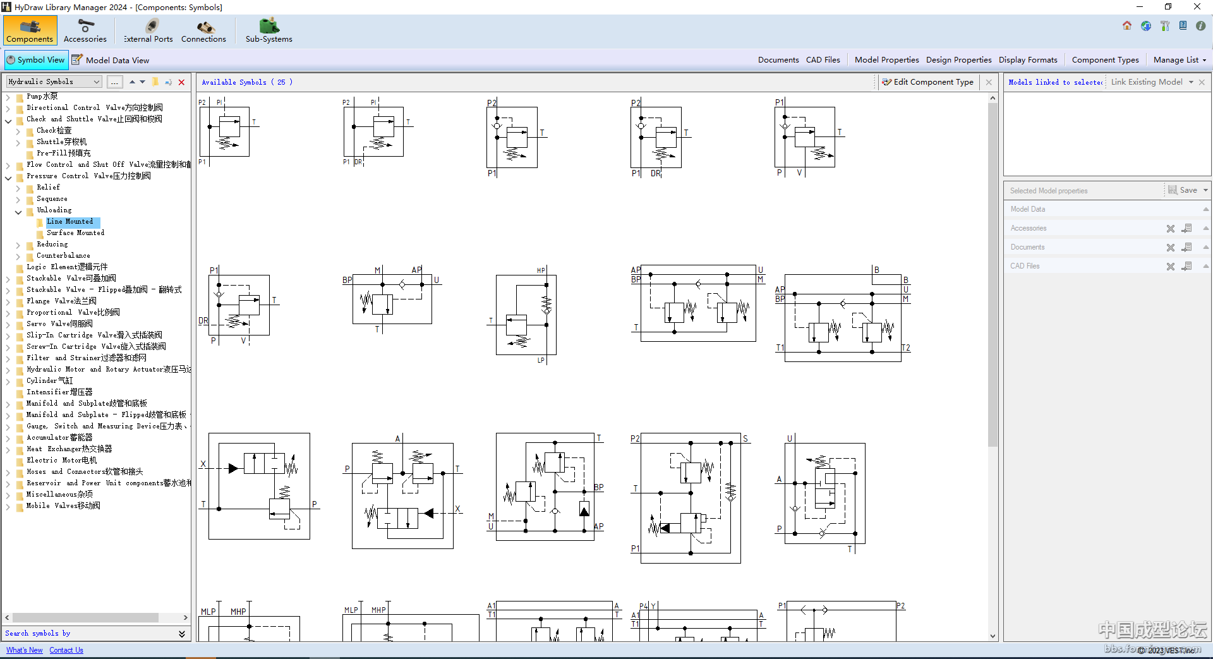Expand the Search symbols by panel
Viewport: 1213px width, 659px height.
click(x=182, y=634)
